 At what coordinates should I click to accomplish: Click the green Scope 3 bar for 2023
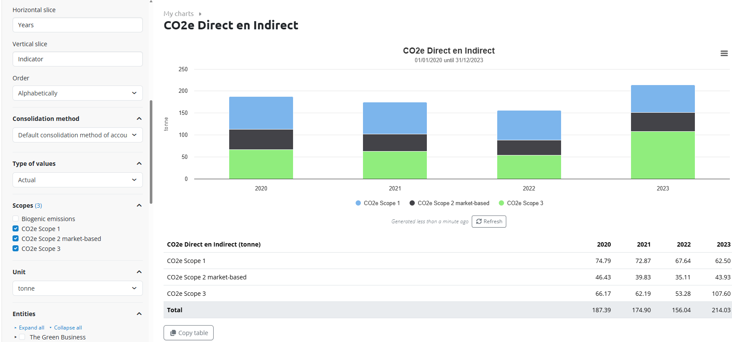tap(663, 155)
